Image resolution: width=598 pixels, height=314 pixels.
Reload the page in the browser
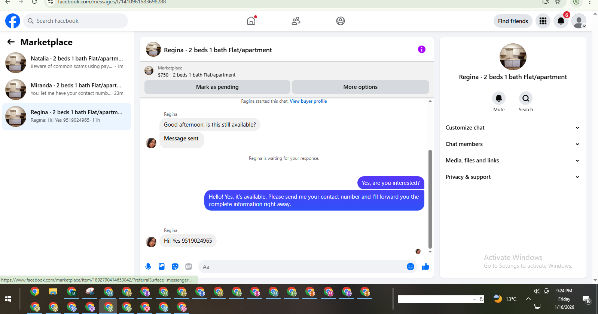34,2
